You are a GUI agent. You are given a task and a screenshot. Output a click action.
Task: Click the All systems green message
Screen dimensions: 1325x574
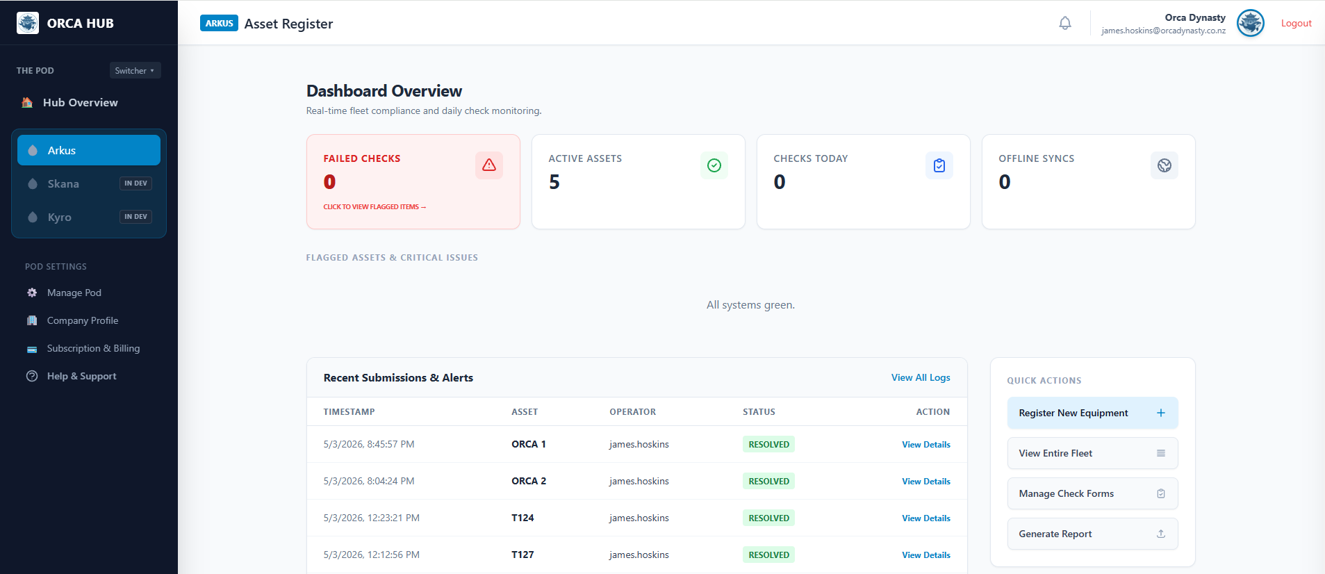pyautogui.click(x=750, y=304)
